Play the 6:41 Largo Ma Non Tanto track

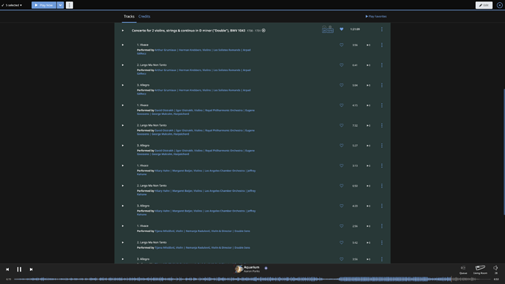coord(123,65)
